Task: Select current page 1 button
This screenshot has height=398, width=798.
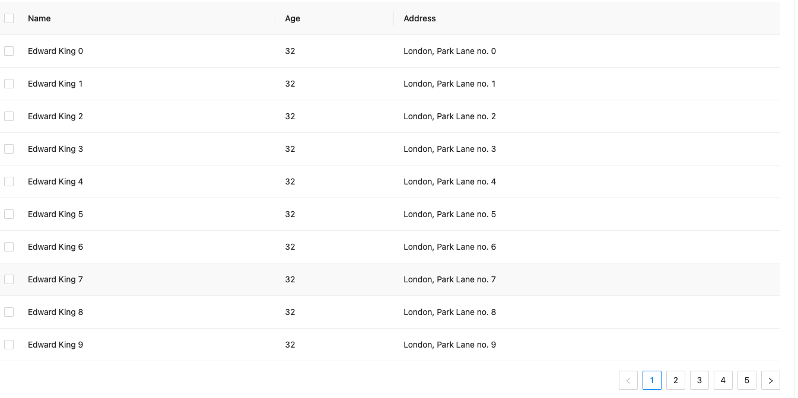Action: coord(651,381)
